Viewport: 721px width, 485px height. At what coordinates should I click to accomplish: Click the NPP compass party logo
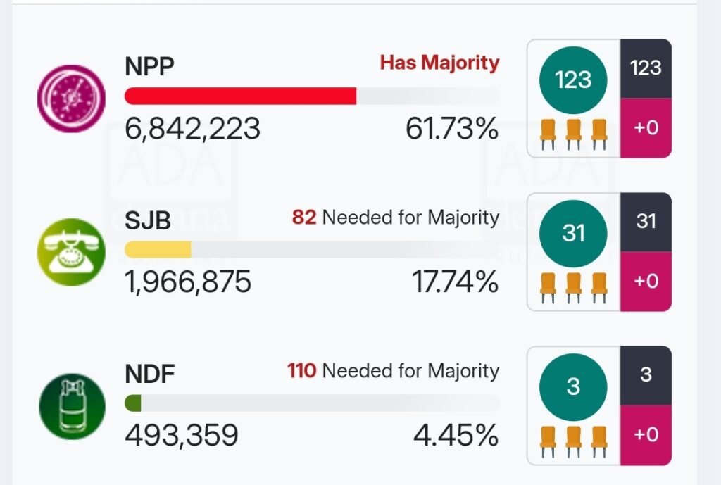pos(71,98)
